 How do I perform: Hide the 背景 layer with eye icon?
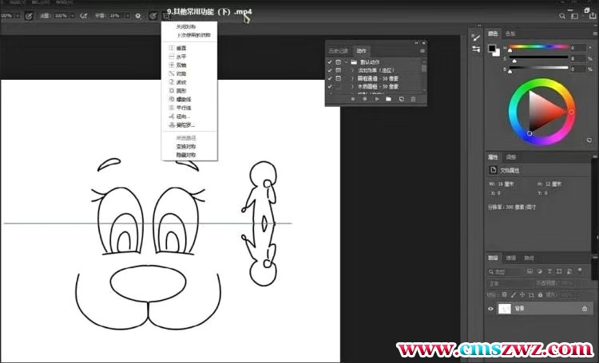490,308
